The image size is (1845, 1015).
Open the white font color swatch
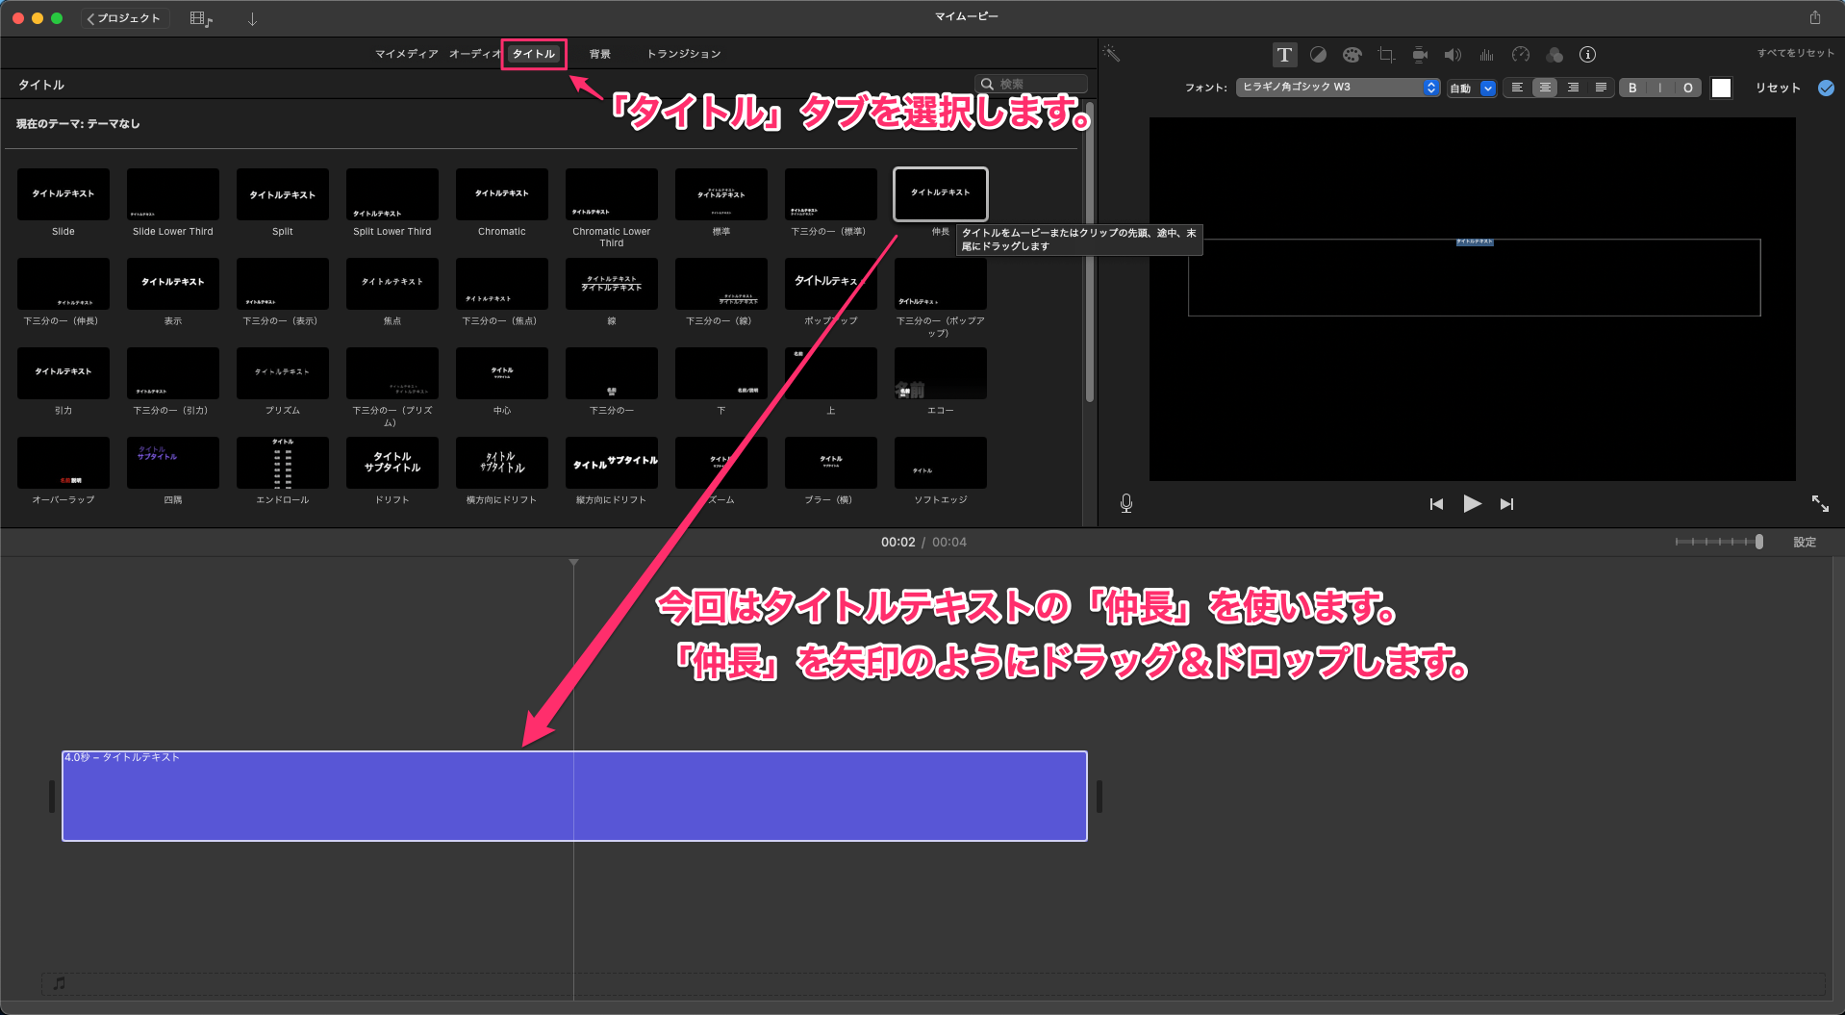coord(1722,88)
